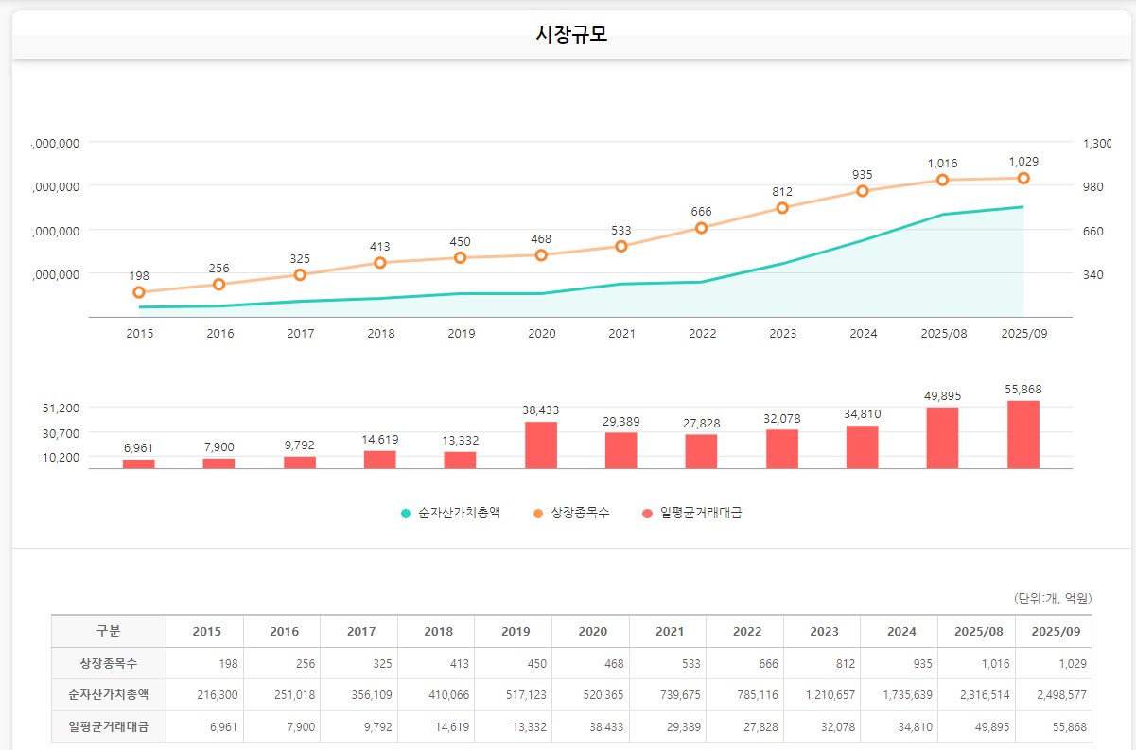
Task: Click table cell 517,123
Action: (x=514, y=695)
